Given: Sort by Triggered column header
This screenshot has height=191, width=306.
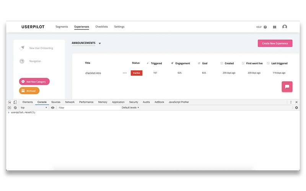Looking at the screenshot, I should 156,63.
